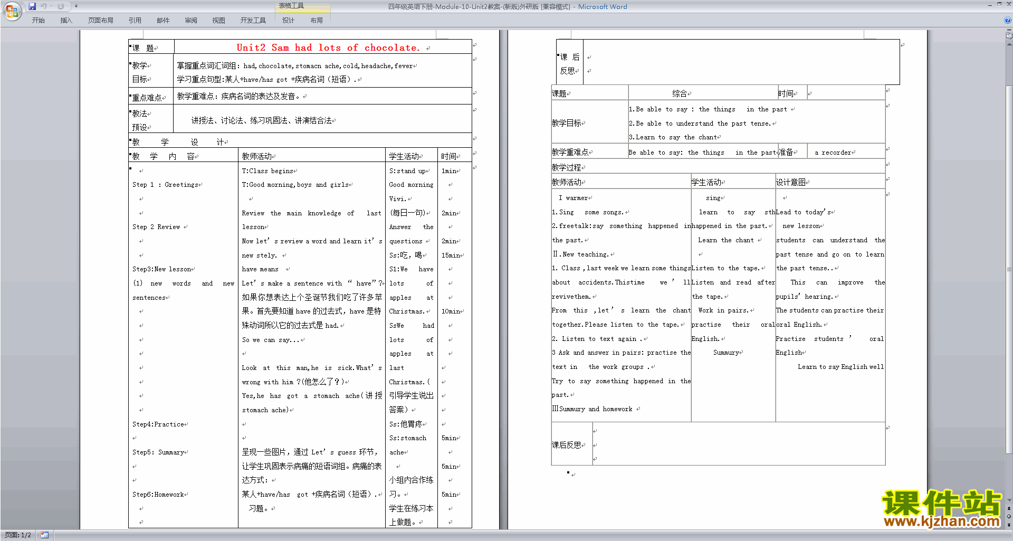Viewport: 1013px width, 541px height.
Task: Save the document with the floppy icon
Action: [32, 6]
